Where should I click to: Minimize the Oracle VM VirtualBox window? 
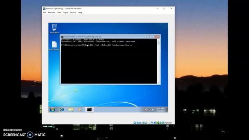click(x=158, y=9)
